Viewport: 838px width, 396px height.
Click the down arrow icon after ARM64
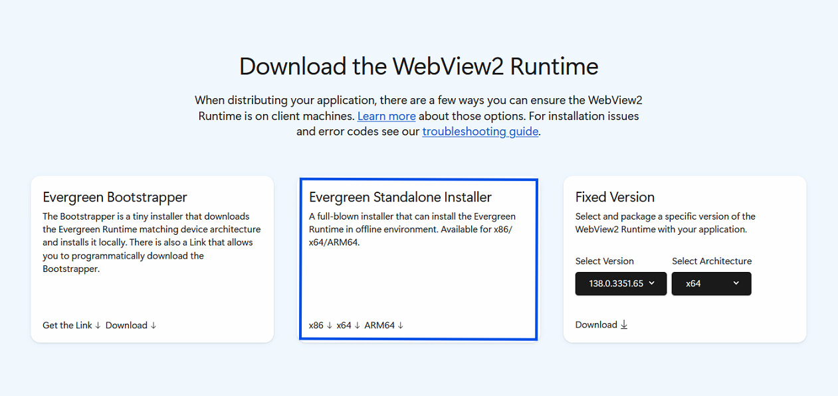(401, 326)
